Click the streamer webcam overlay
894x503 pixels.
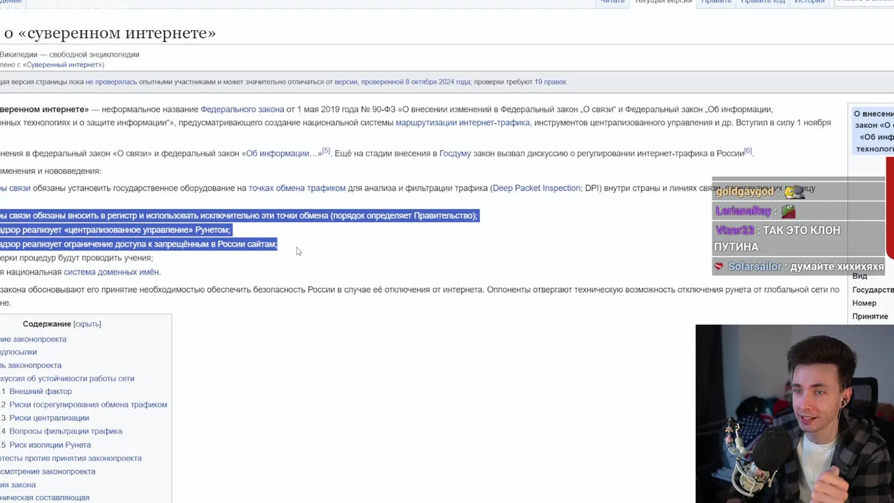795,414
